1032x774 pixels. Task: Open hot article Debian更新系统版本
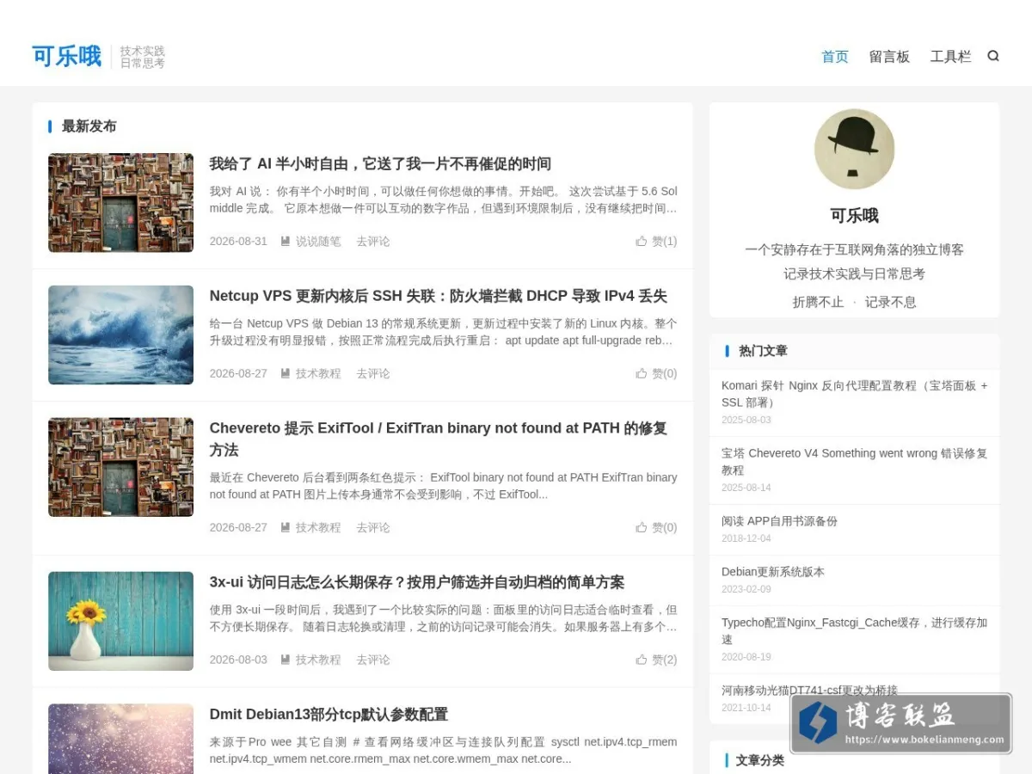[x=772, y=572]
